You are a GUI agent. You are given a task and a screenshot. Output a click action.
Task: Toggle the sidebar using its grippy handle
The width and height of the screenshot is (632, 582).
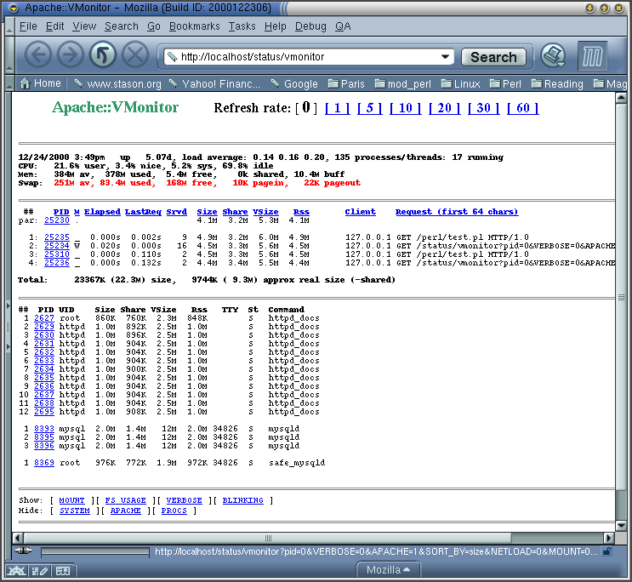8,326
